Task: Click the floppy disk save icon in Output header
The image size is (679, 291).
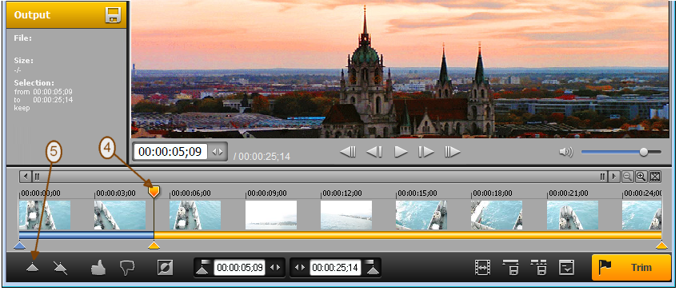Action: click(x=113, y=14)
